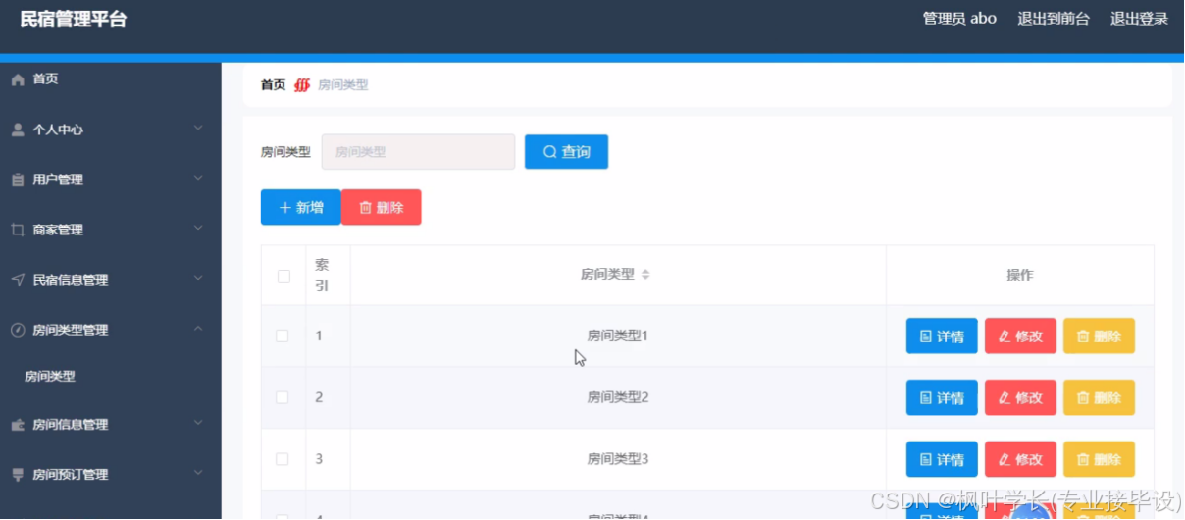Click the 房间类型3 table cell
Screen dimensions: 1185x520
coord(618,458)
